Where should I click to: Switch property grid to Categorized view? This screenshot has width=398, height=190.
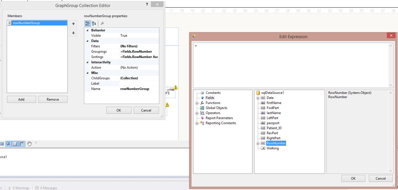pyautogui.click(x=88, y=24)
